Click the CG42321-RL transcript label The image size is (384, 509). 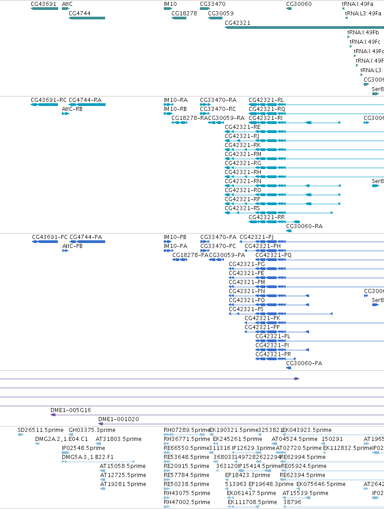pos(266,100)
